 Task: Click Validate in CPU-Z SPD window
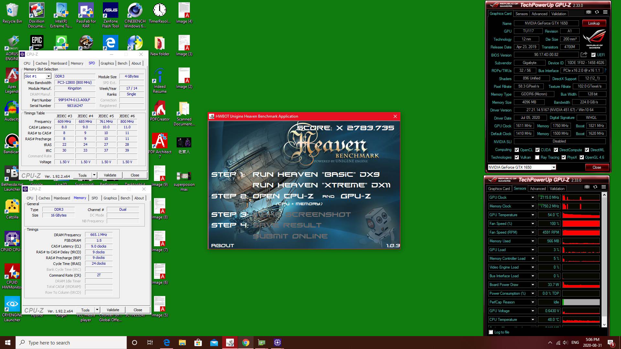110,175
